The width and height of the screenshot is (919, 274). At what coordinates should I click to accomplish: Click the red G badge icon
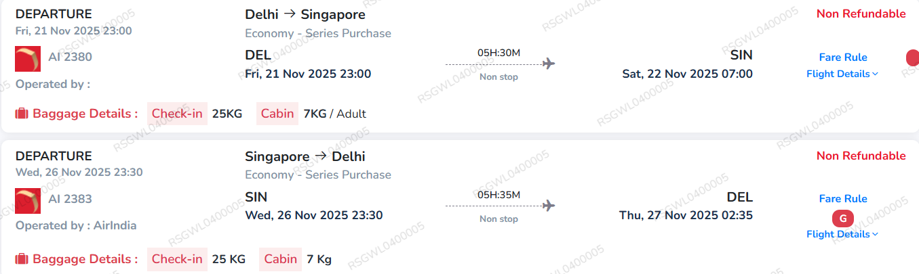[x=843, y=219]
